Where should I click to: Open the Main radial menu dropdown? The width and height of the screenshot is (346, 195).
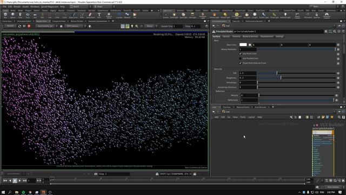click(x=103, y=6)
